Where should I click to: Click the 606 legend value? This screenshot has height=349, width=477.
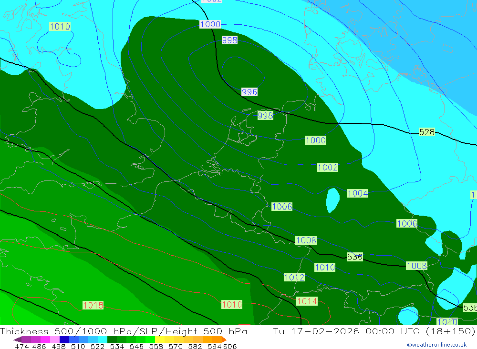point(230,347)
